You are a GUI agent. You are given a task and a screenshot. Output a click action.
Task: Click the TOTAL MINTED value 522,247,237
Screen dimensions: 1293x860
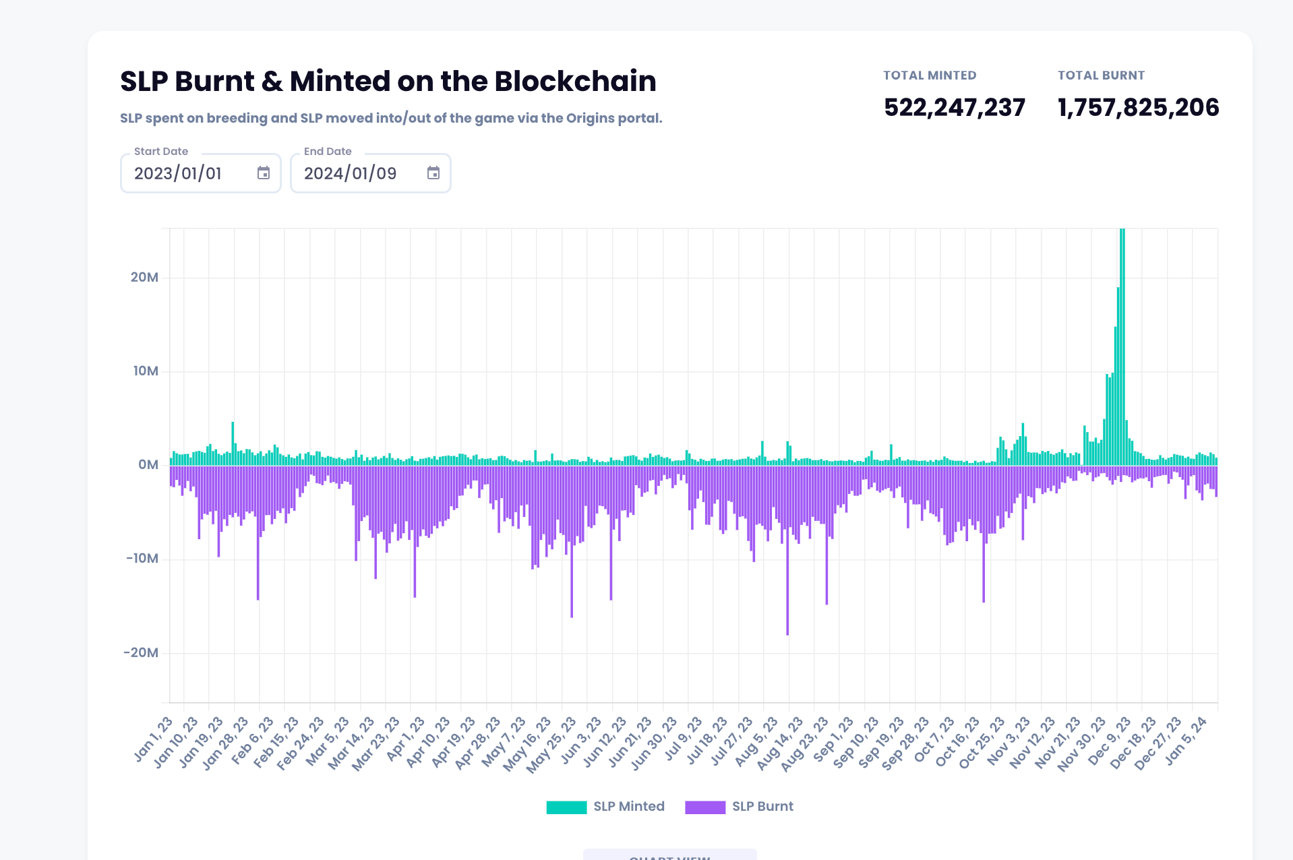[955, 107]
